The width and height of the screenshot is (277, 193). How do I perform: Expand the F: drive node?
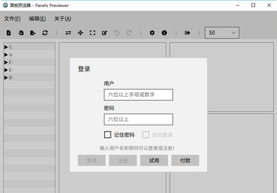[x=6, y=62]
